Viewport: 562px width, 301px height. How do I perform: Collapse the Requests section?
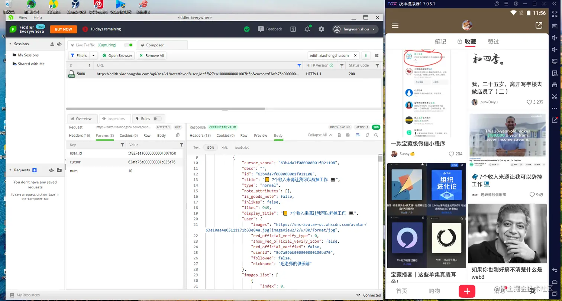click(x=10, y=170)
